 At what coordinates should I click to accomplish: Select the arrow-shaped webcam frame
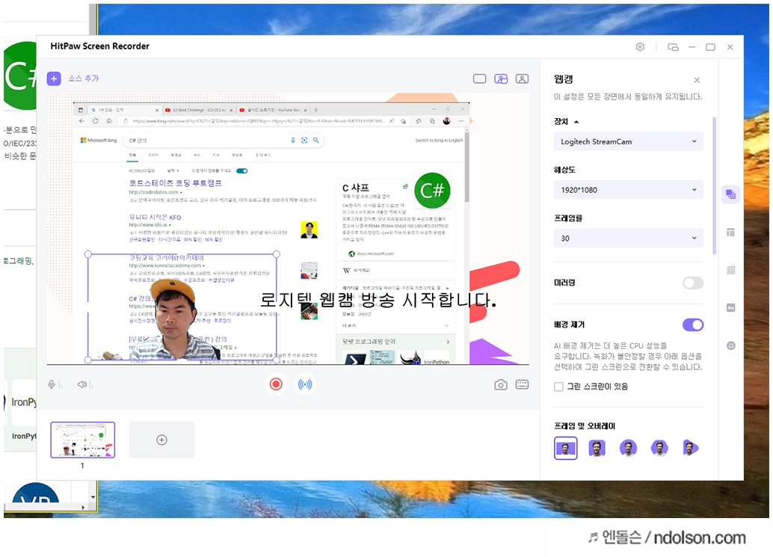pyautogui.click(x=690, y=448)
